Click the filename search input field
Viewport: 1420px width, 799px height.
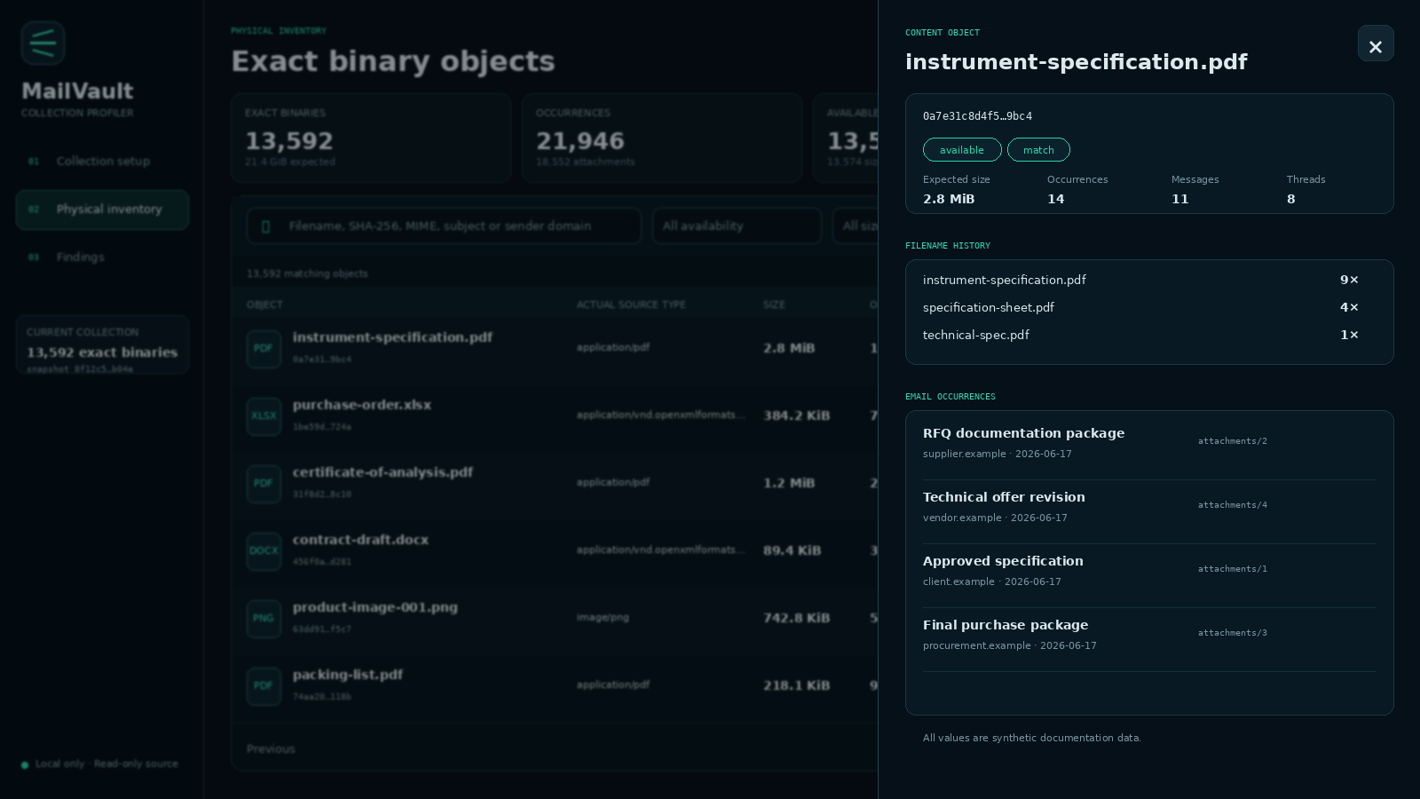pyautogui.click(x=444, y=225)
